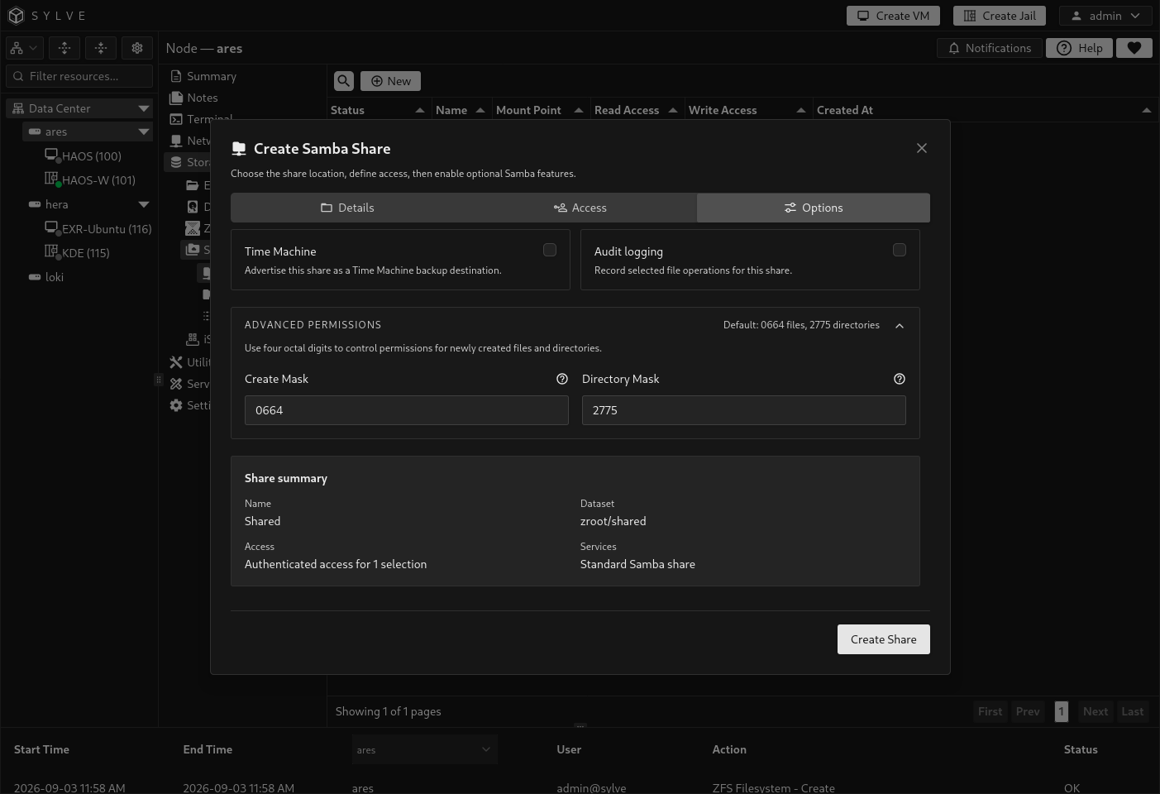1160x794 pixels.
Task: Click the expand all tree icon
Action: [x=64, y=48]
